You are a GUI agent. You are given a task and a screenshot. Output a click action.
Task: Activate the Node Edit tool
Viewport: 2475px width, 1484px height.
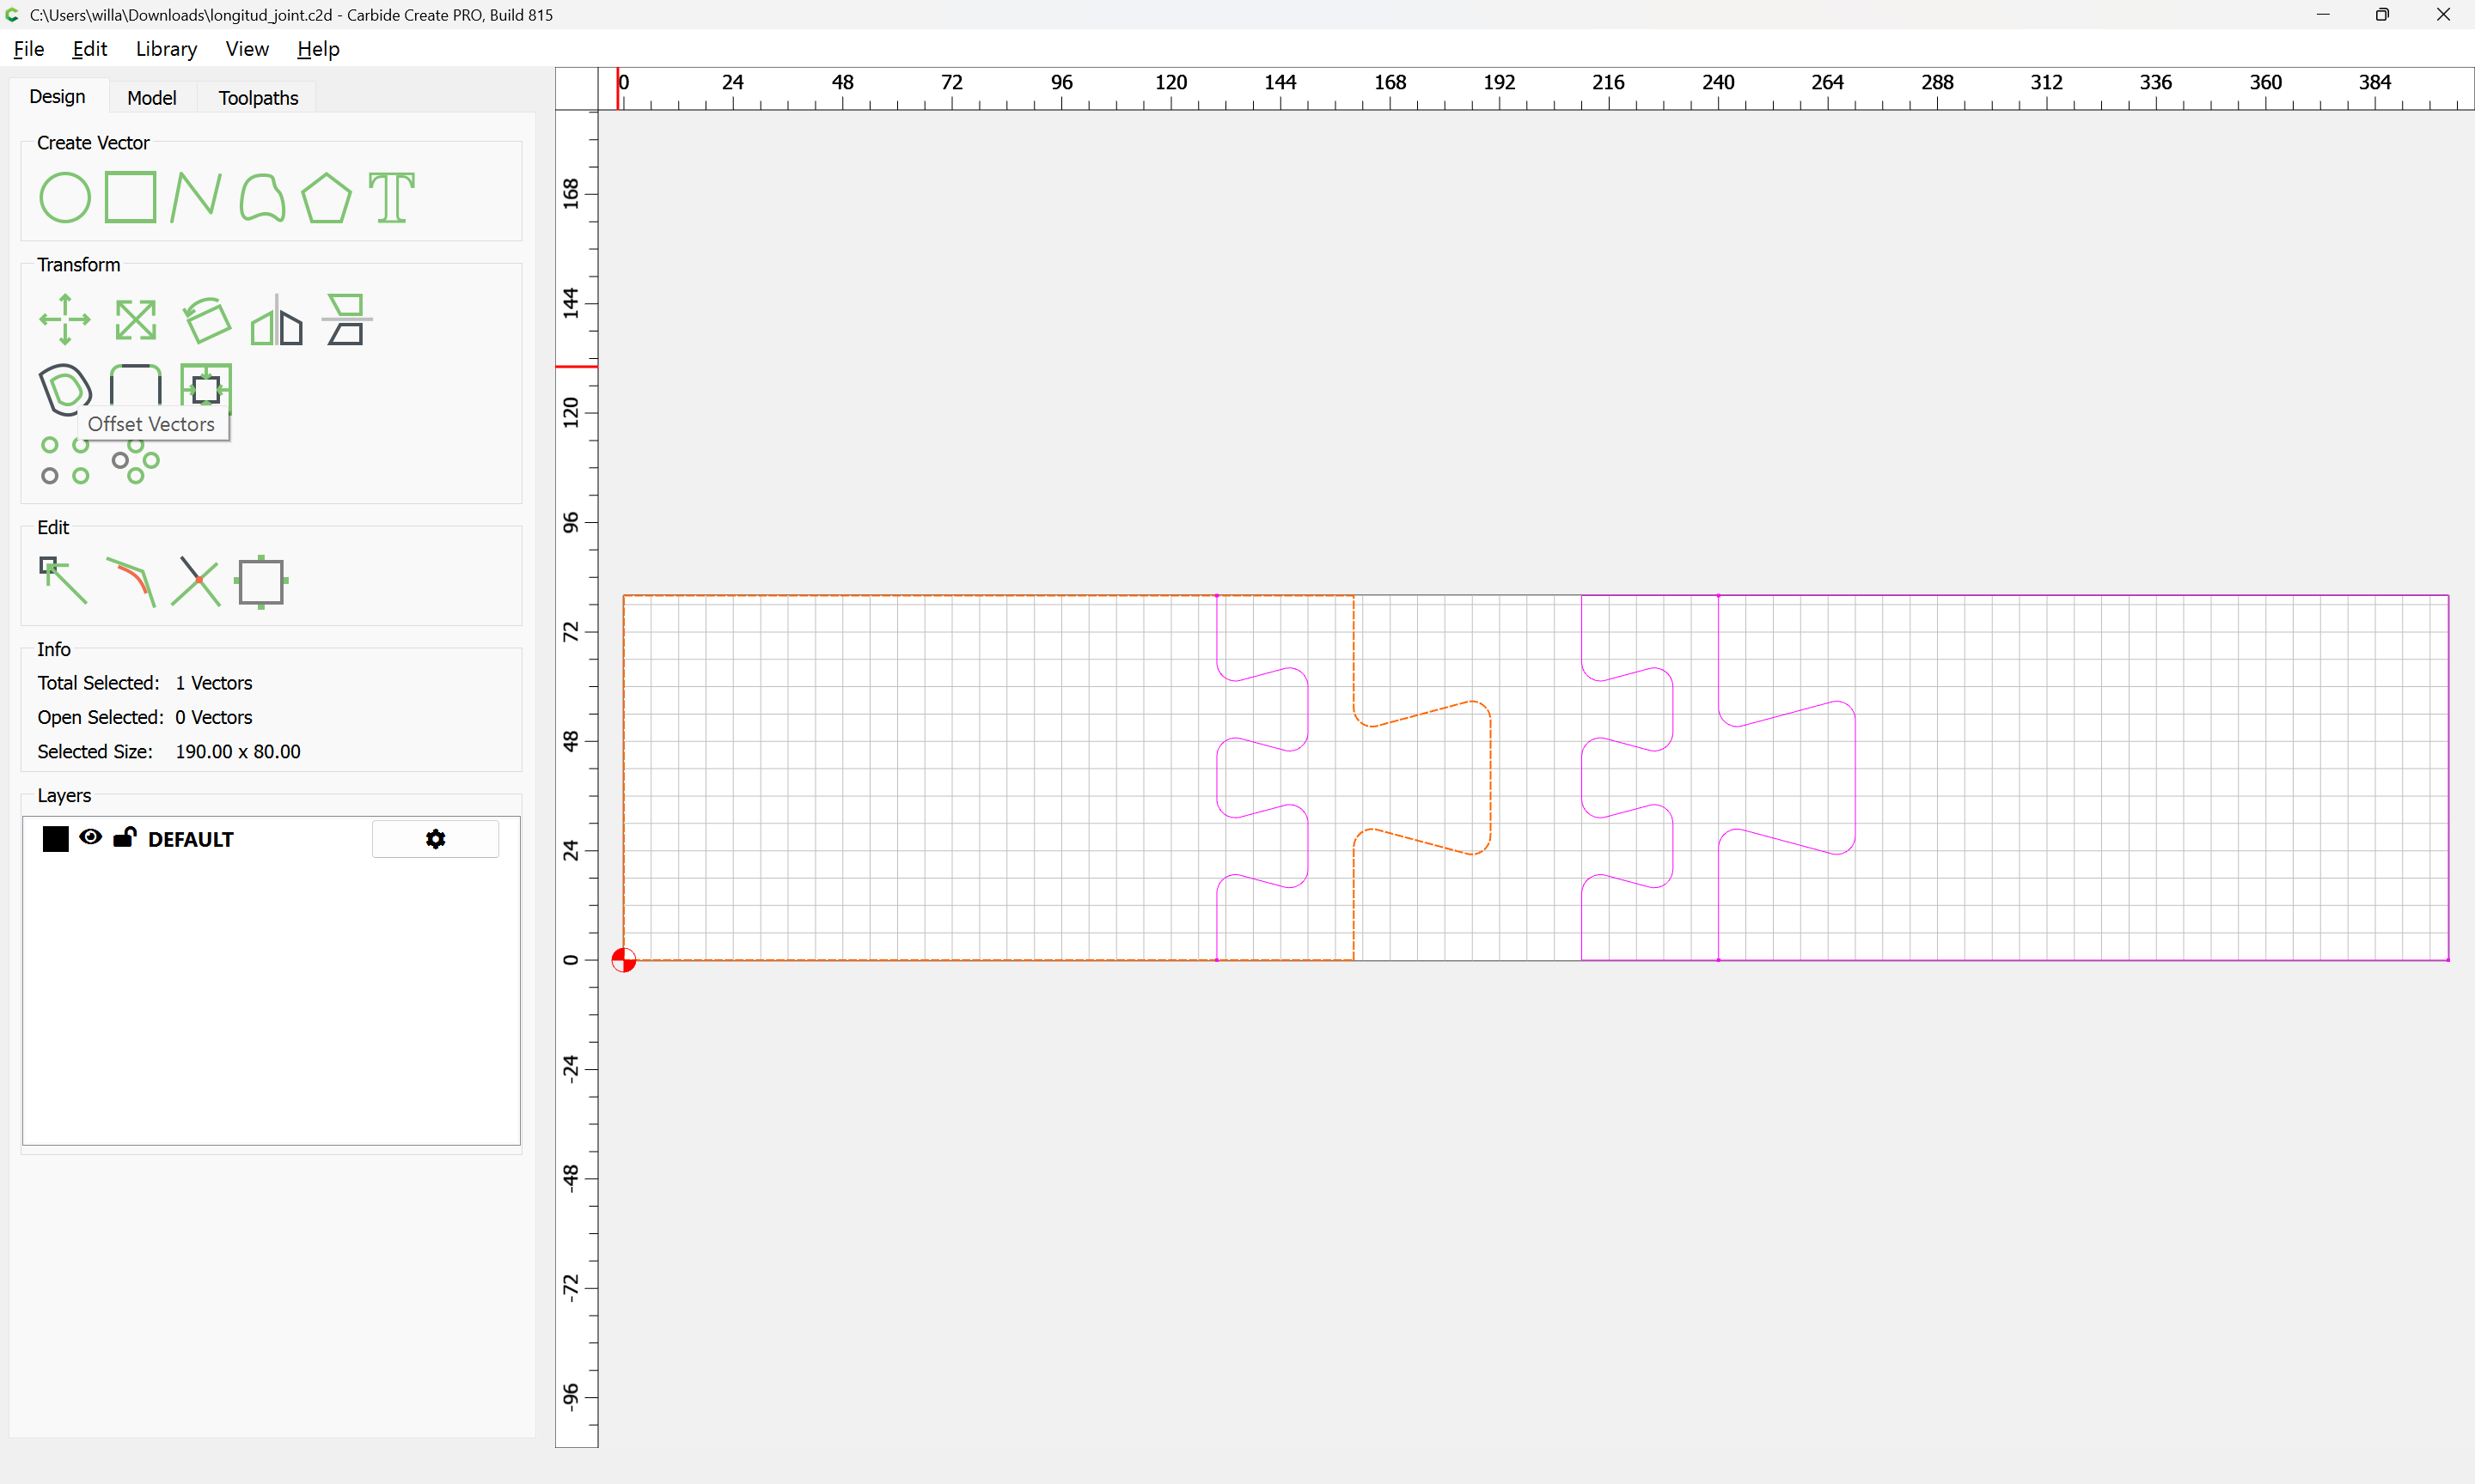(63, 581)
